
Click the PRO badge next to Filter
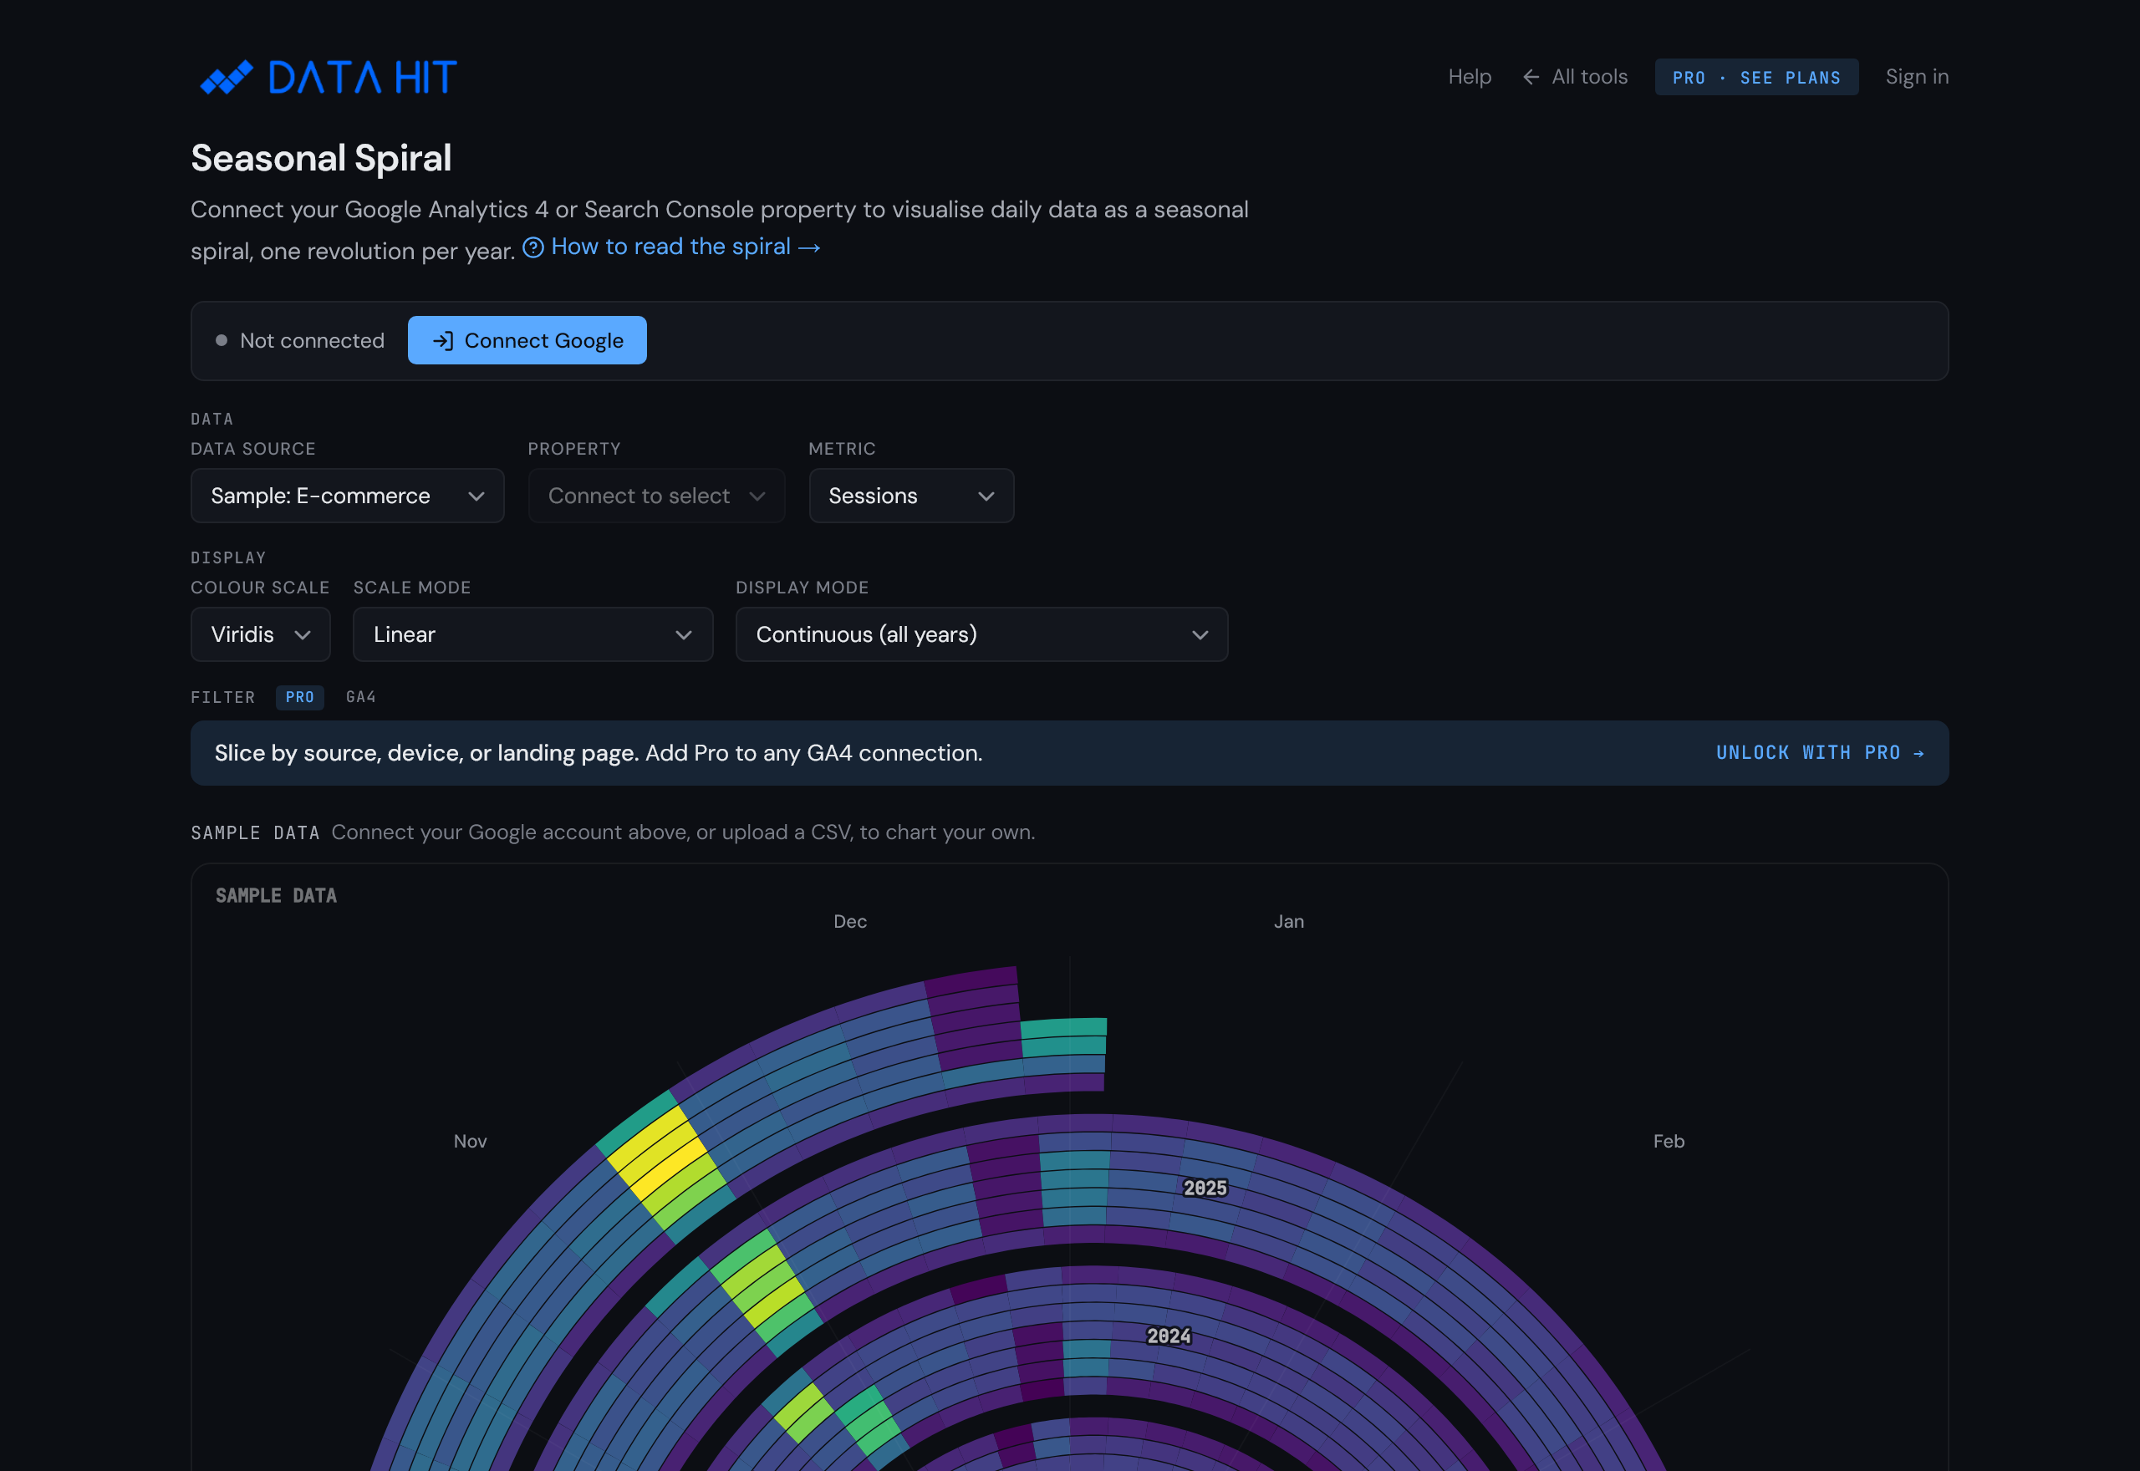tap(299, 698)
